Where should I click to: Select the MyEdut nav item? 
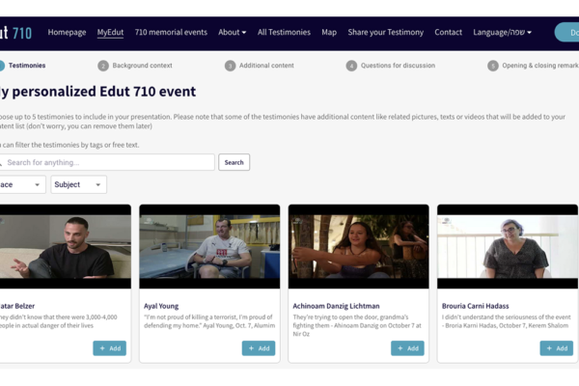click(x=110, y=33)
